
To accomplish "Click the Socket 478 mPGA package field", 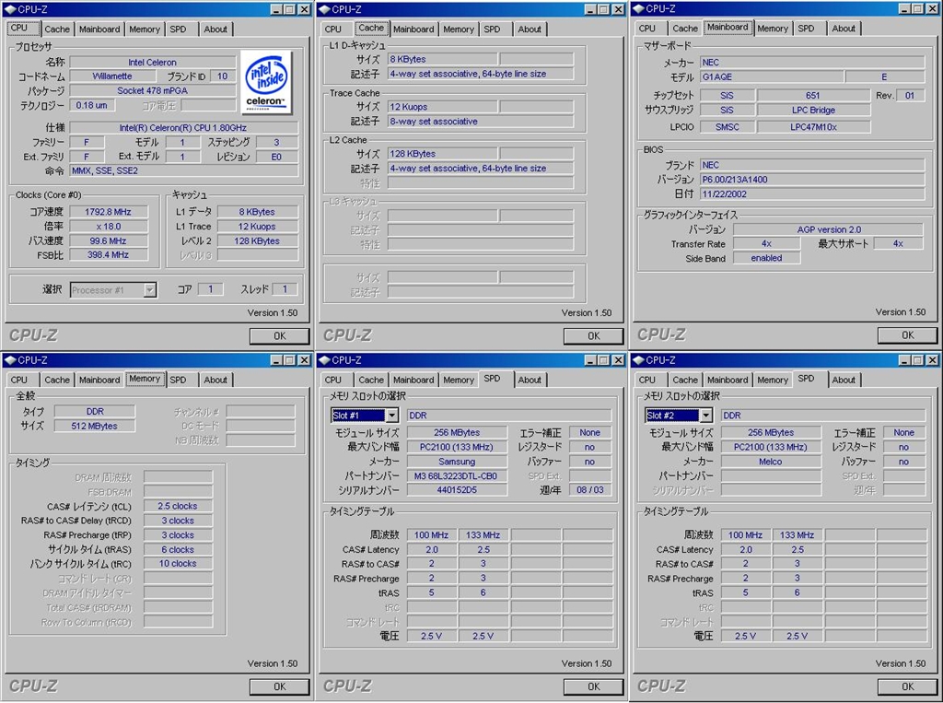I will (x=152, y=91).
